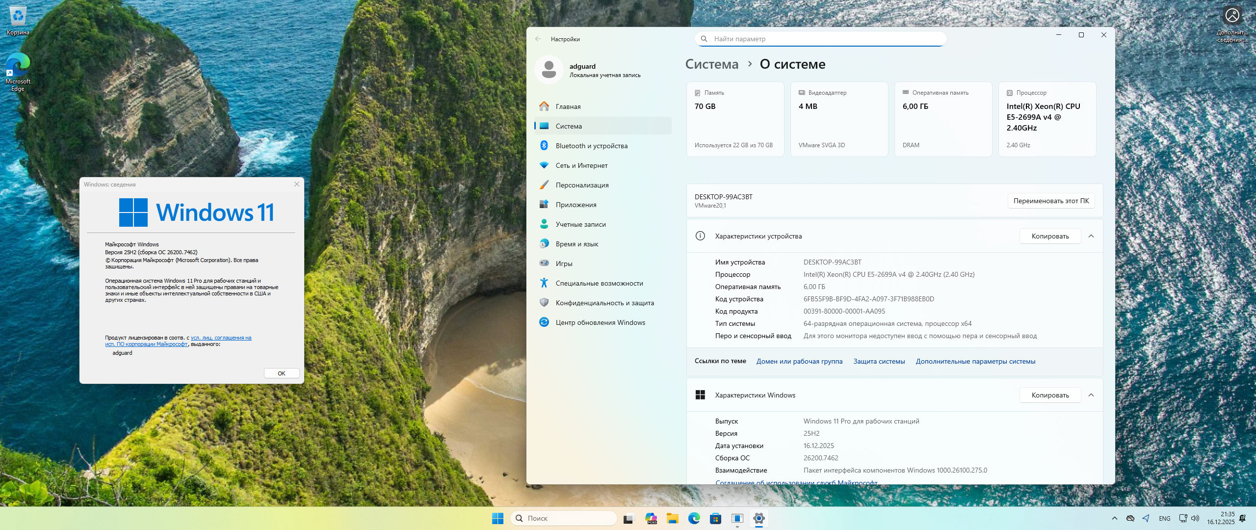Open Bluetooth и устройства settings icon
The width and height of the screenshot is (1256, 530).
[544, 145]
